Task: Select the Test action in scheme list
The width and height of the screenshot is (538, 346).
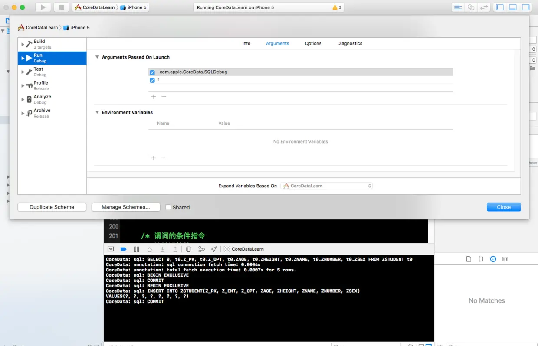Action: [x=52, y=72]
